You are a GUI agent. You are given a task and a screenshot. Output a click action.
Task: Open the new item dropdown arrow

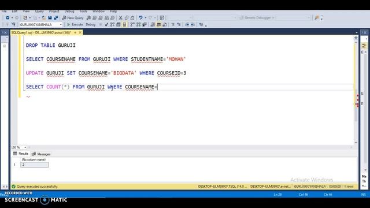coord(29,18)
